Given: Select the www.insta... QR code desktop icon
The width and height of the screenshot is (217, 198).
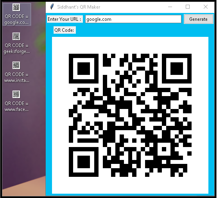Looking at the screenshot, I should [16, 72].
